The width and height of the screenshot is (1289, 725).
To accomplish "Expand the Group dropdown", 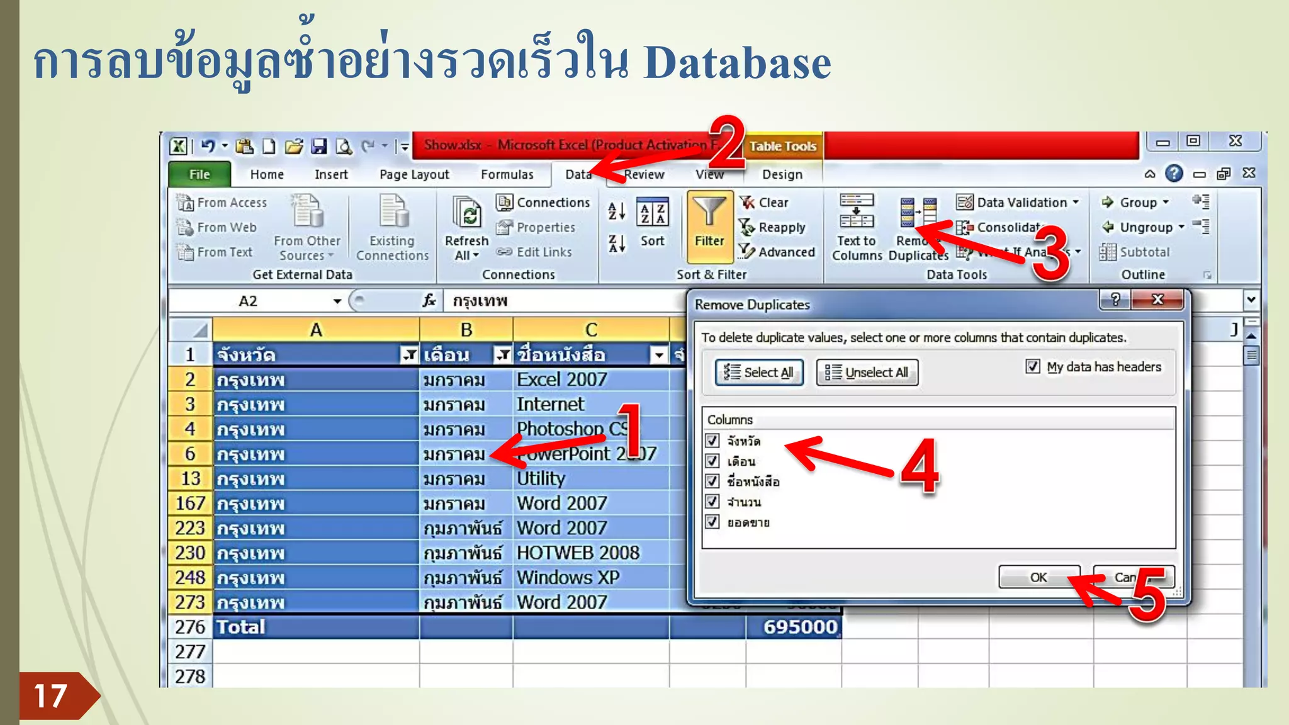I will point(1166,203).
